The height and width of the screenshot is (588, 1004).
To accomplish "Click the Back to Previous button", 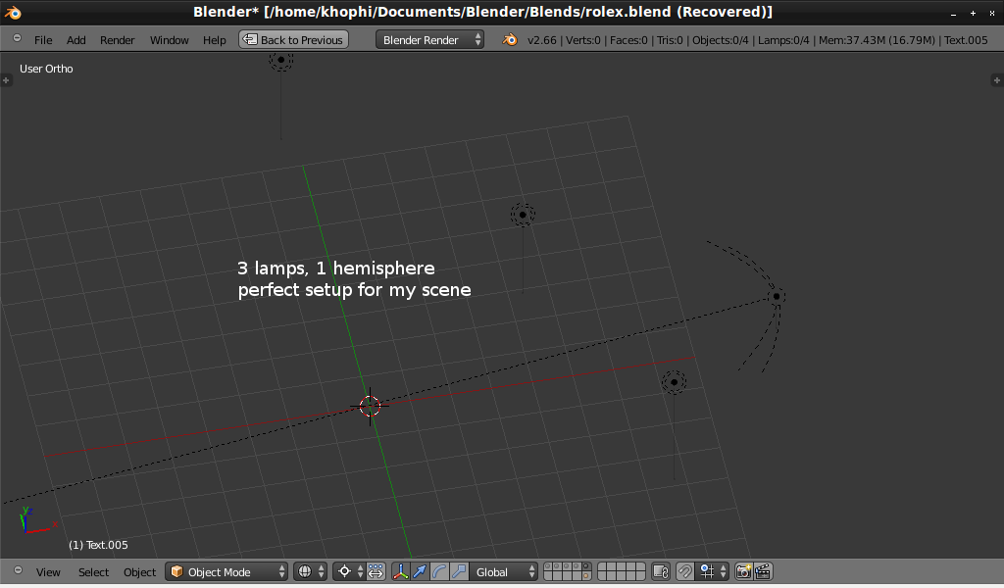I will pos(293,40).
